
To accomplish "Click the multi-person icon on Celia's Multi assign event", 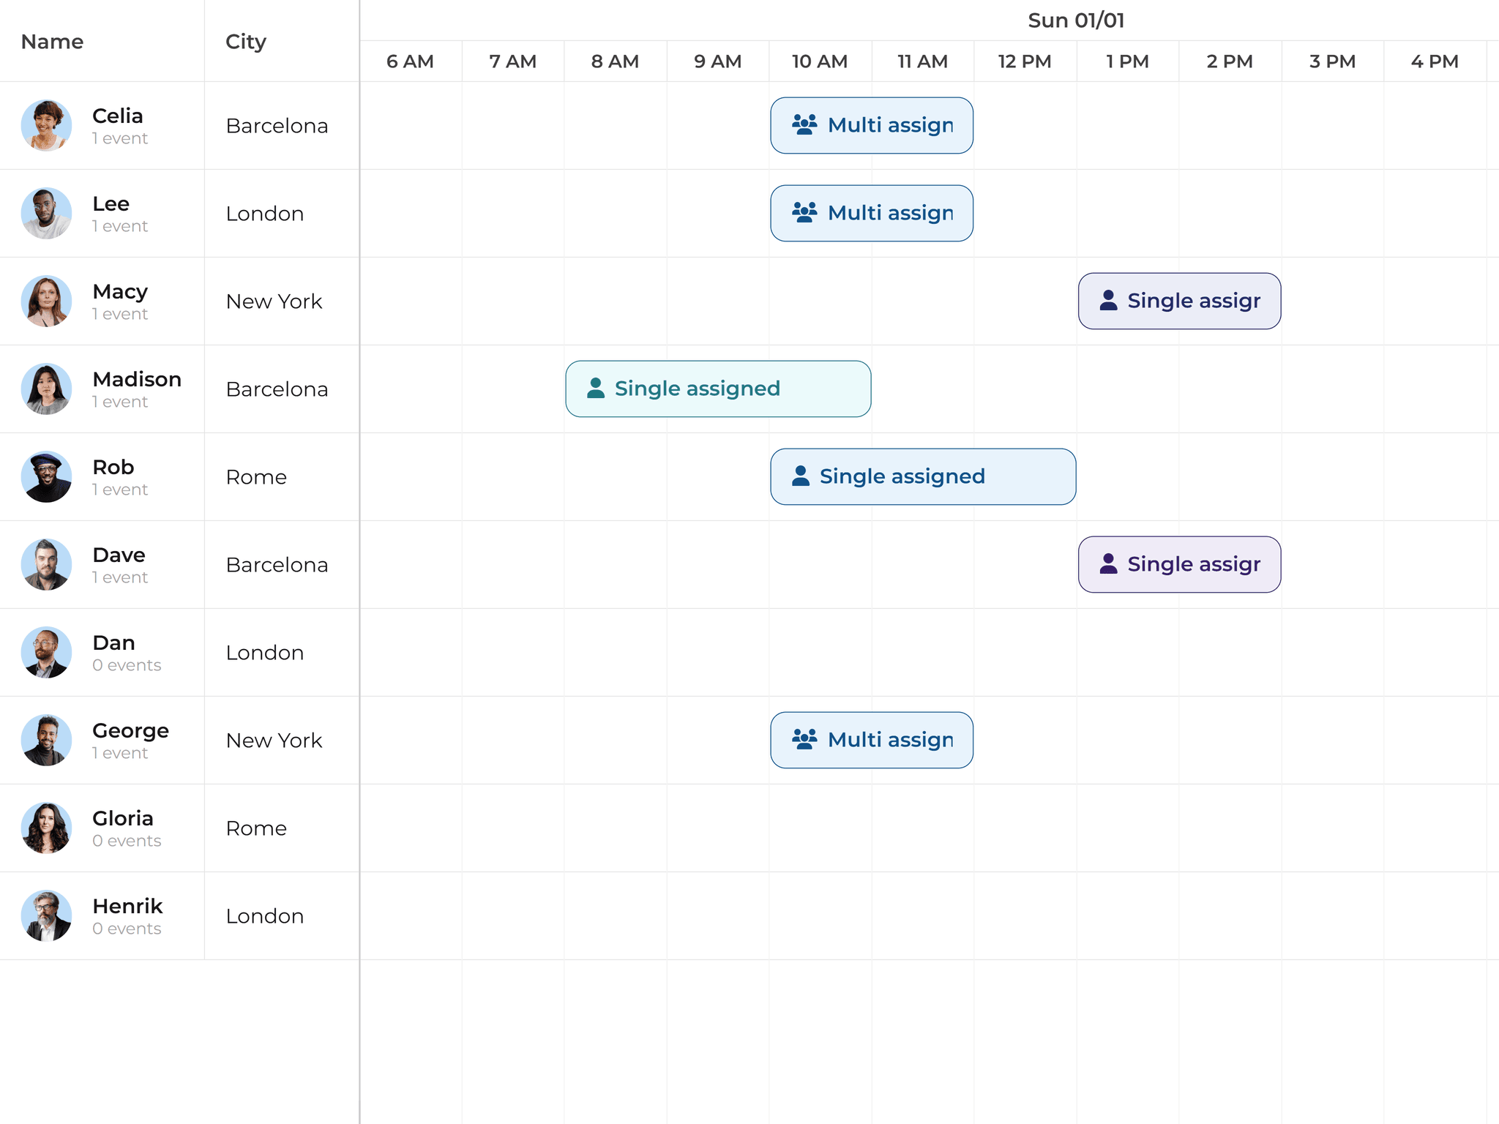I will [x=804, y=125].
